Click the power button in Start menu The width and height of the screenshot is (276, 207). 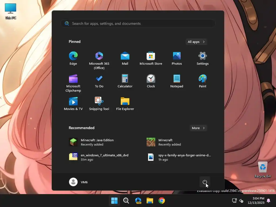tap(205, 182)
